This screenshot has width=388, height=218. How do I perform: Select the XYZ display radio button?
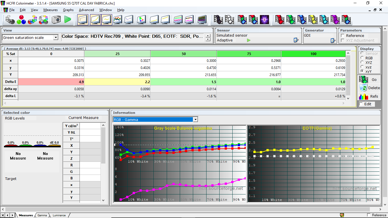click(362, 62)
